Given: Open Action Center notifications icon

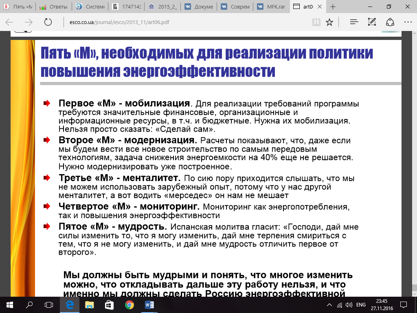Looking at the screenshot, I should [404, 305].
